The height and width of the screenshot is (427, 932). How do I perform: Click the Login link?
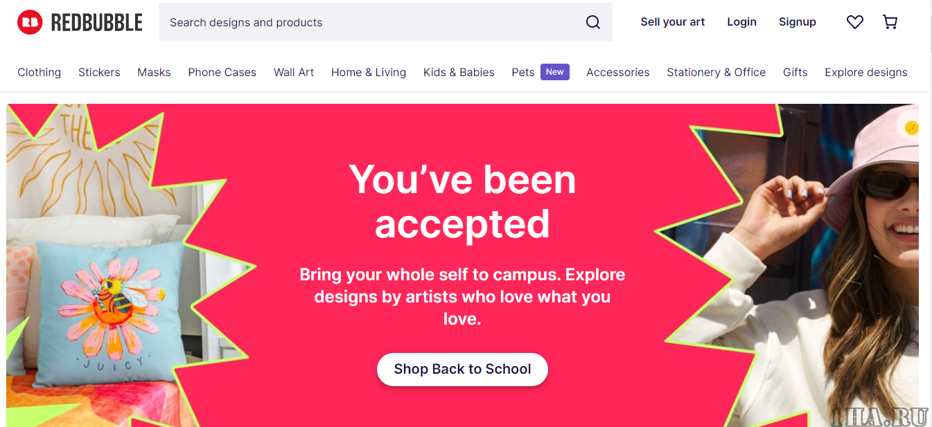741,22
